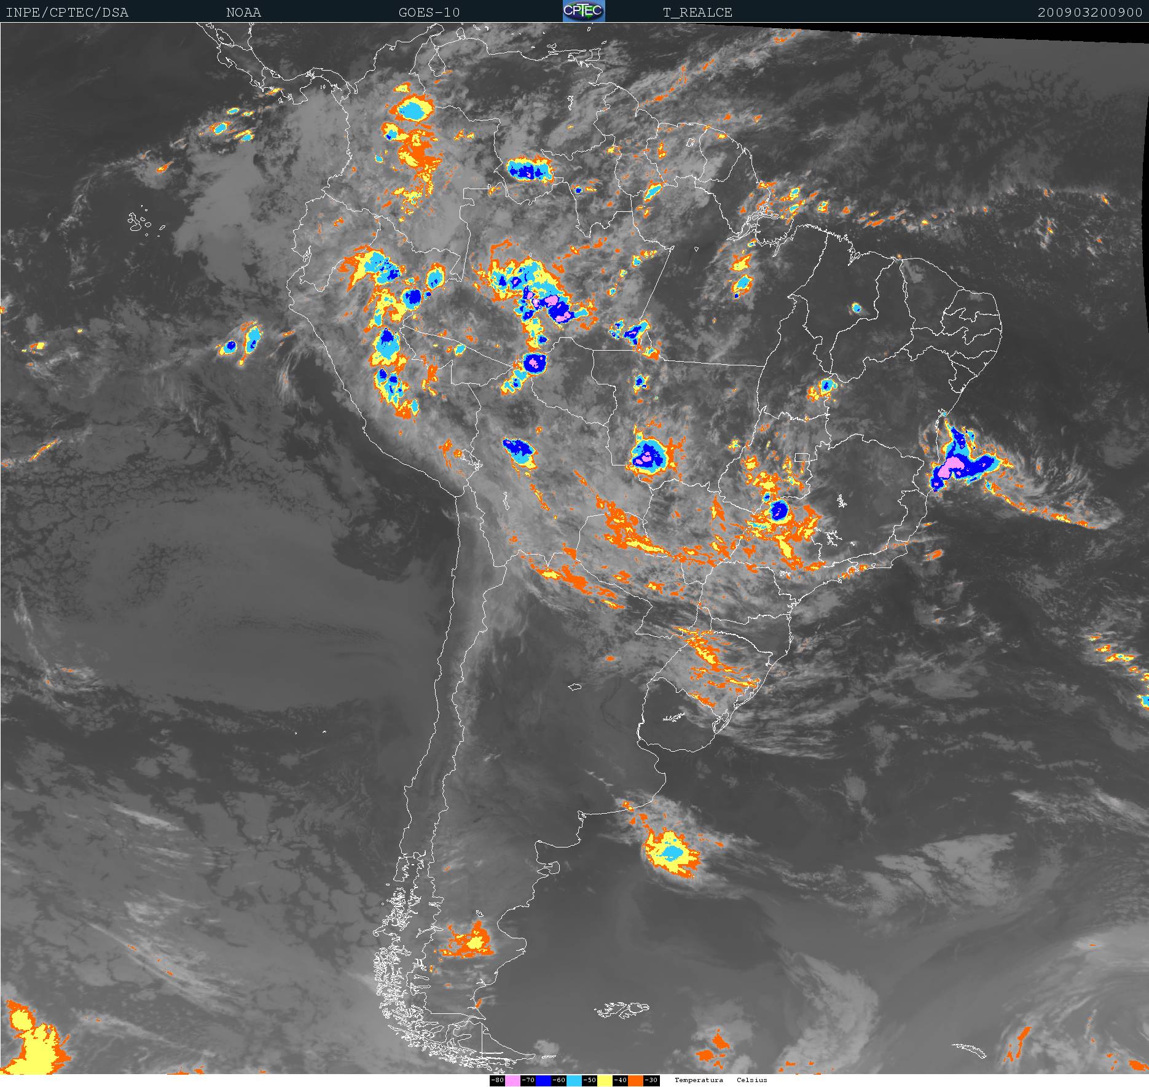
Task: Click the -40 legend value
Action: (x=620, y=1080)
